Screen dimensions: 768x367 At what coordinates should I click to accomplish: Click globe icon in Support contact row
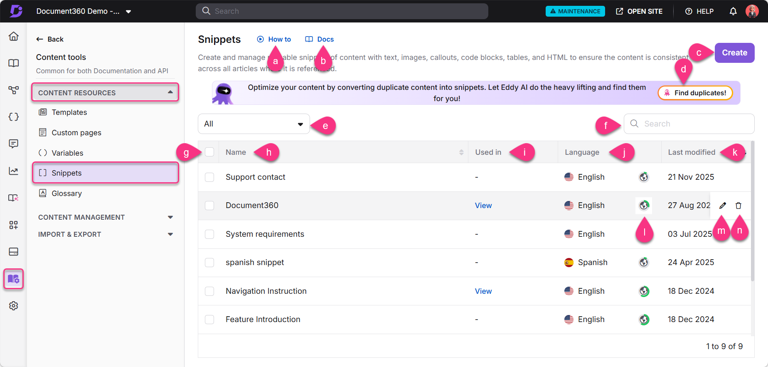[x=644, y=177]
